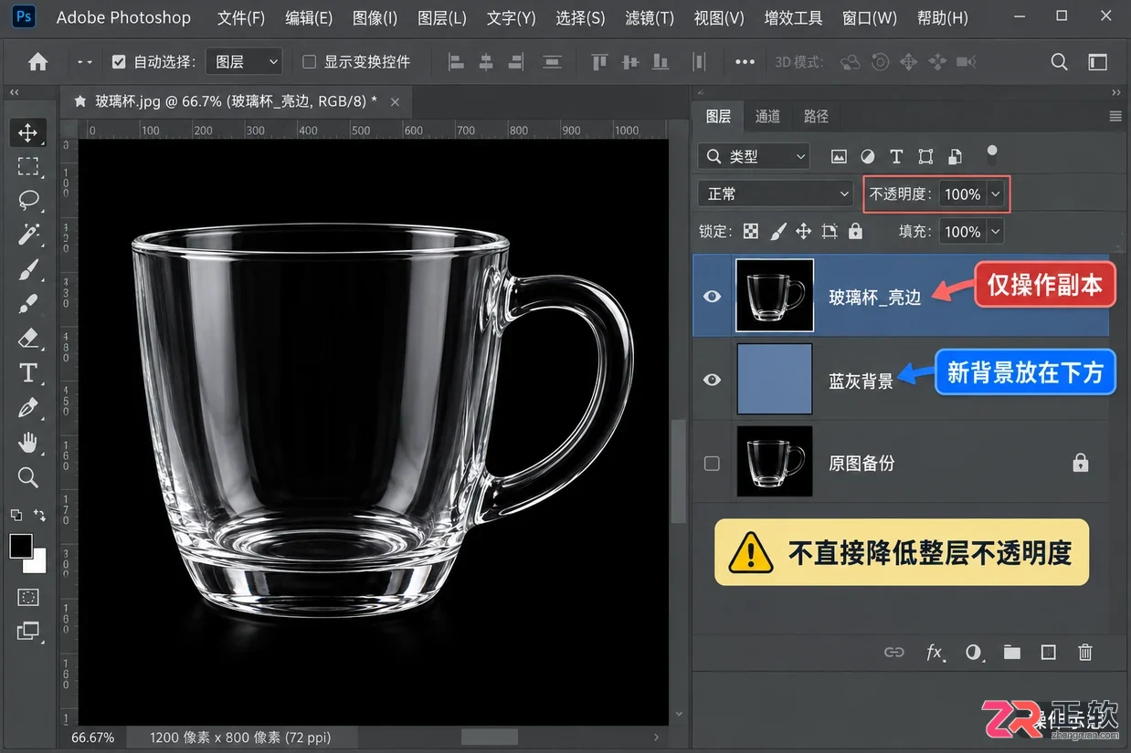
Task: Add a layer style with fx icon
Action: pyautogui.click(x=935, y=653)
